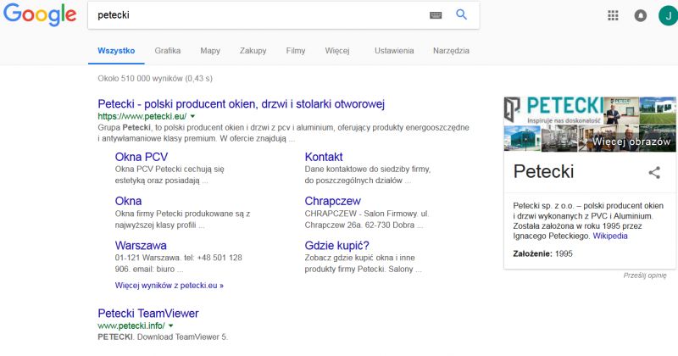Select the Wszystko tab

click(116, 51)
